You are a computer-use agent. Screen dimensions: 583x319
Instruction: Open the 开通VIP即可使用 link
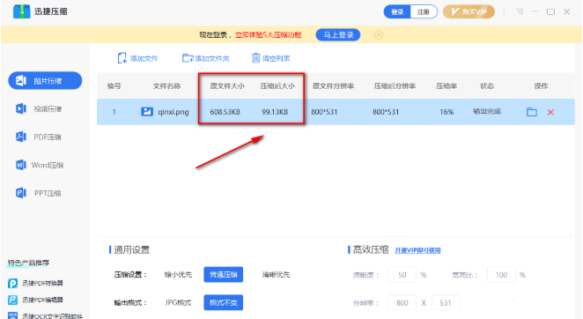pos(417,250)
